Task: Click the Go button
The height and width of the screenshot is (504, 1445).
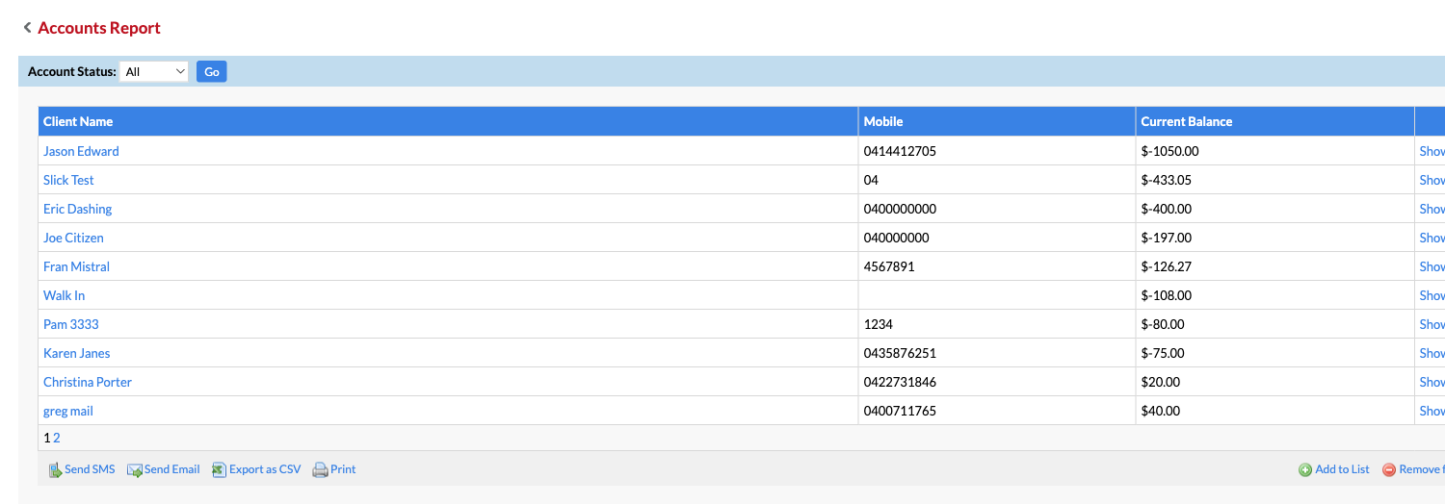Action: point(212,71)
